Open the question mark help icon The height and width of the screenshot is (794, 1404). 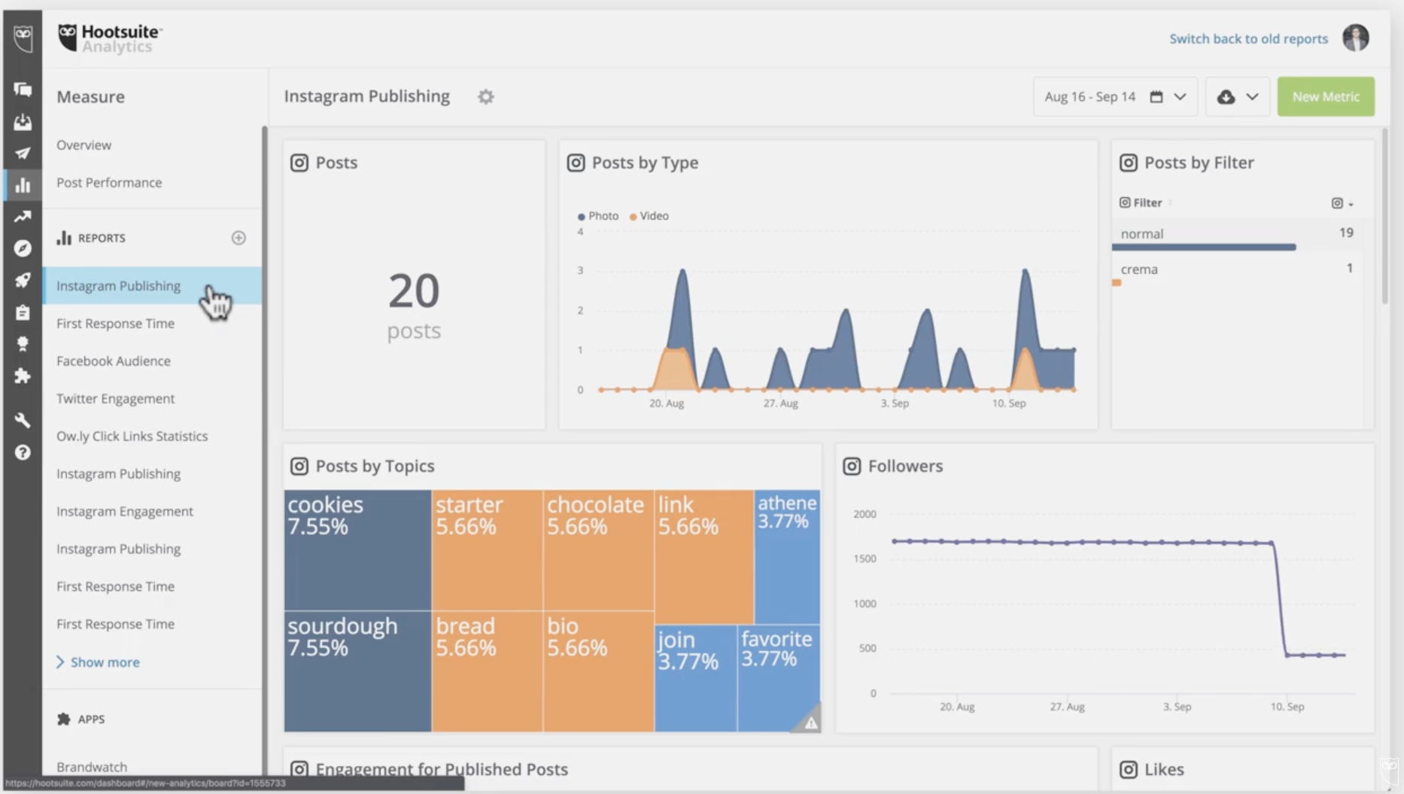(x=23, y=452)
